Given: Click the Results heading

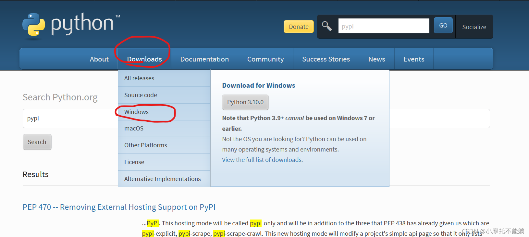Looking at the screenshot, I should 36,175.
